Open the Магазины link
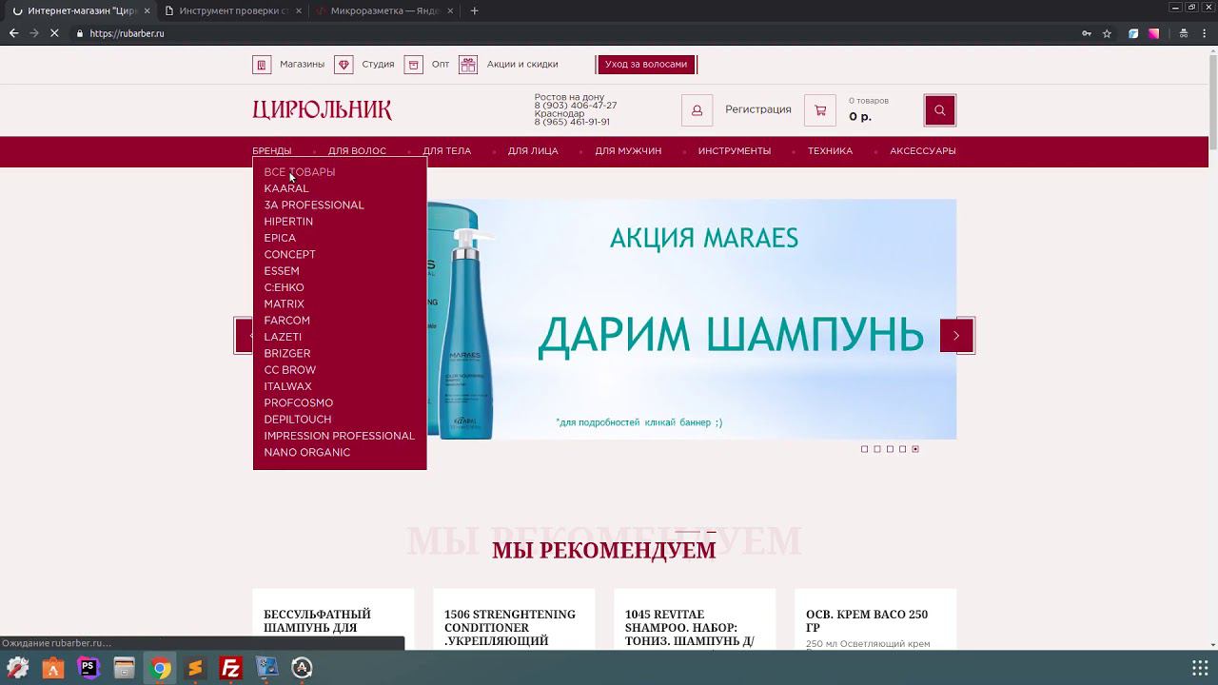 [x=302, y=65]
